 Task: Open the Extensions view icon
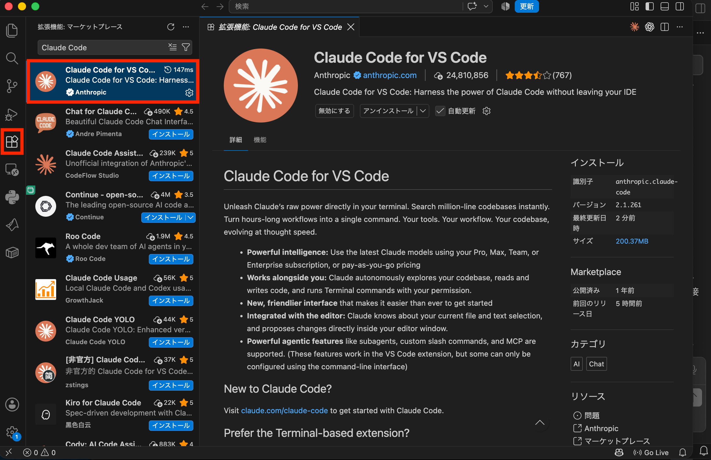tap(12, 142)
